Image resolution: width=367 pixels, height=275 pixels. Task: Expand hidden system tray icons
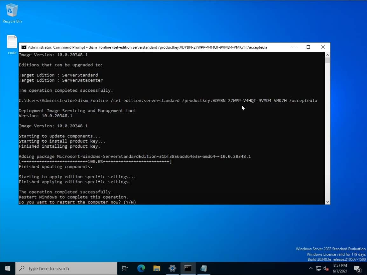(311, 268)
